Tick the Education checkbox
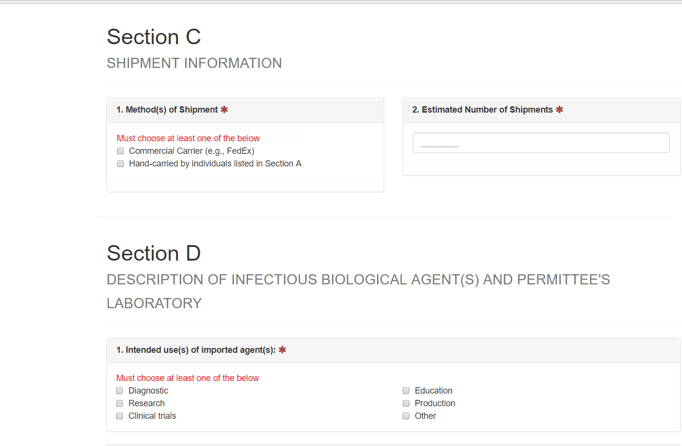 click(x=406, y=391)
